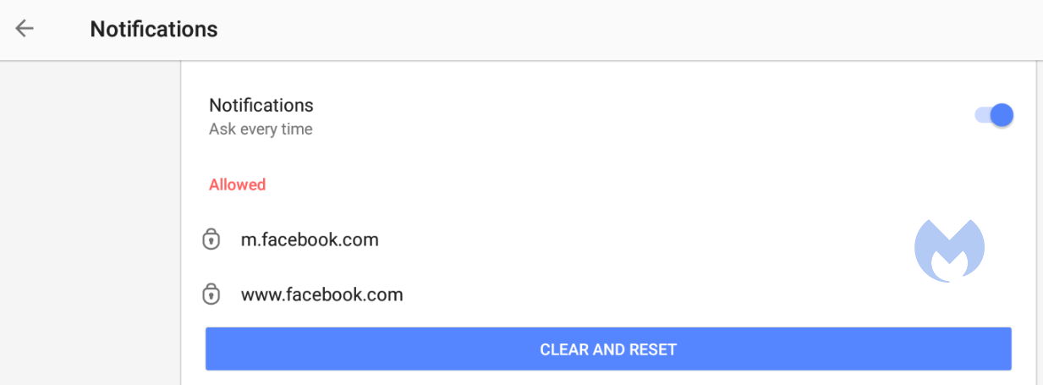The width and height of the screenshot is (1043, 385).
Task: Open the m.facebook.com site entry
Action: point(310,239)
